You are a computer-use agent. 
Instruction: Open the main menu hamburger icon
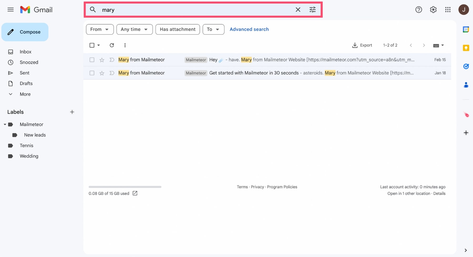point(11,10)
